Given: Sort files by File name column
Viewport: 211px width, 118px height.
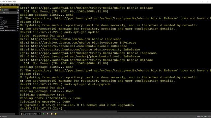Looking at the screenshot, I should coord(8,13).
